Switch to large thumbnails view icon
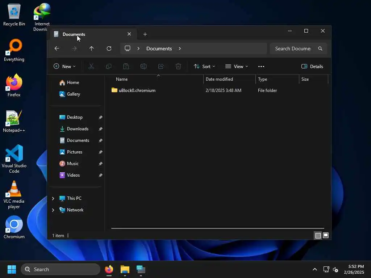 (x=326, y=235)
